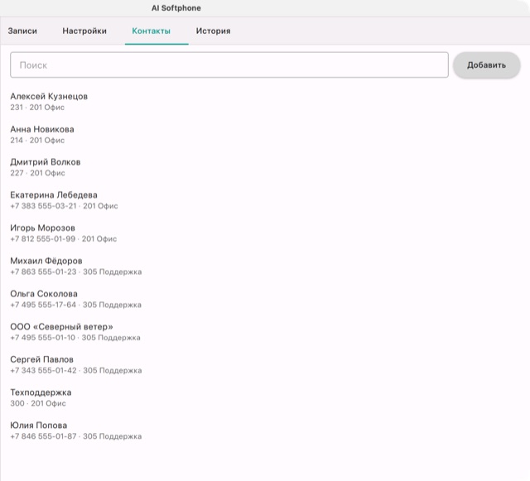Screen dimensions: 530x481
Task: Click phone +7 846 555-01-87
Action: pyautogui.click(x=43, y=436)
